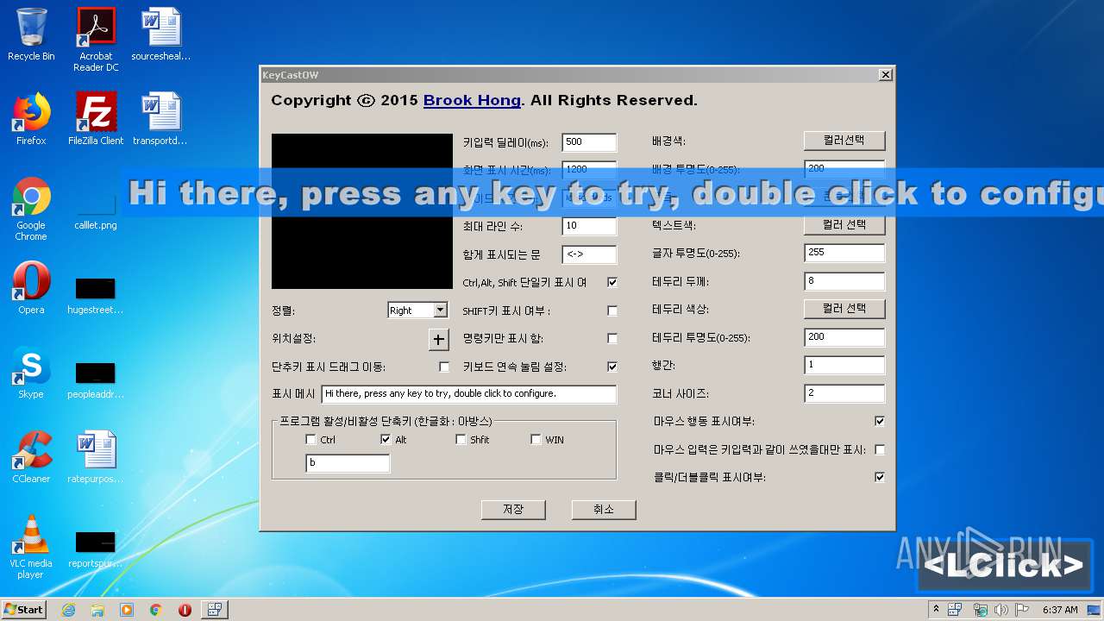Focus the hotkey letter field containing b
Image resolution: width=1104 pixels, height=621 pixels.
(x=348, y=463)
